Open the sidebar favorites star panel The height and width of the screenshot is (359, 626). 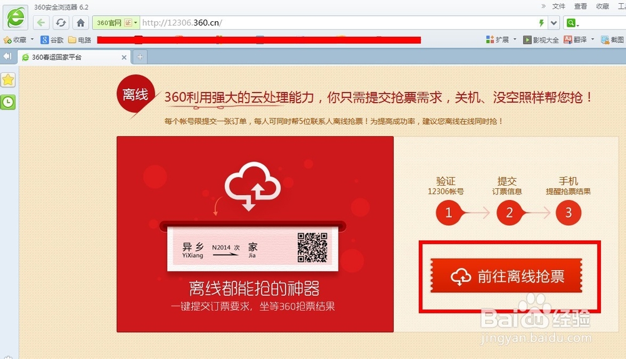[x=8, y=80]
